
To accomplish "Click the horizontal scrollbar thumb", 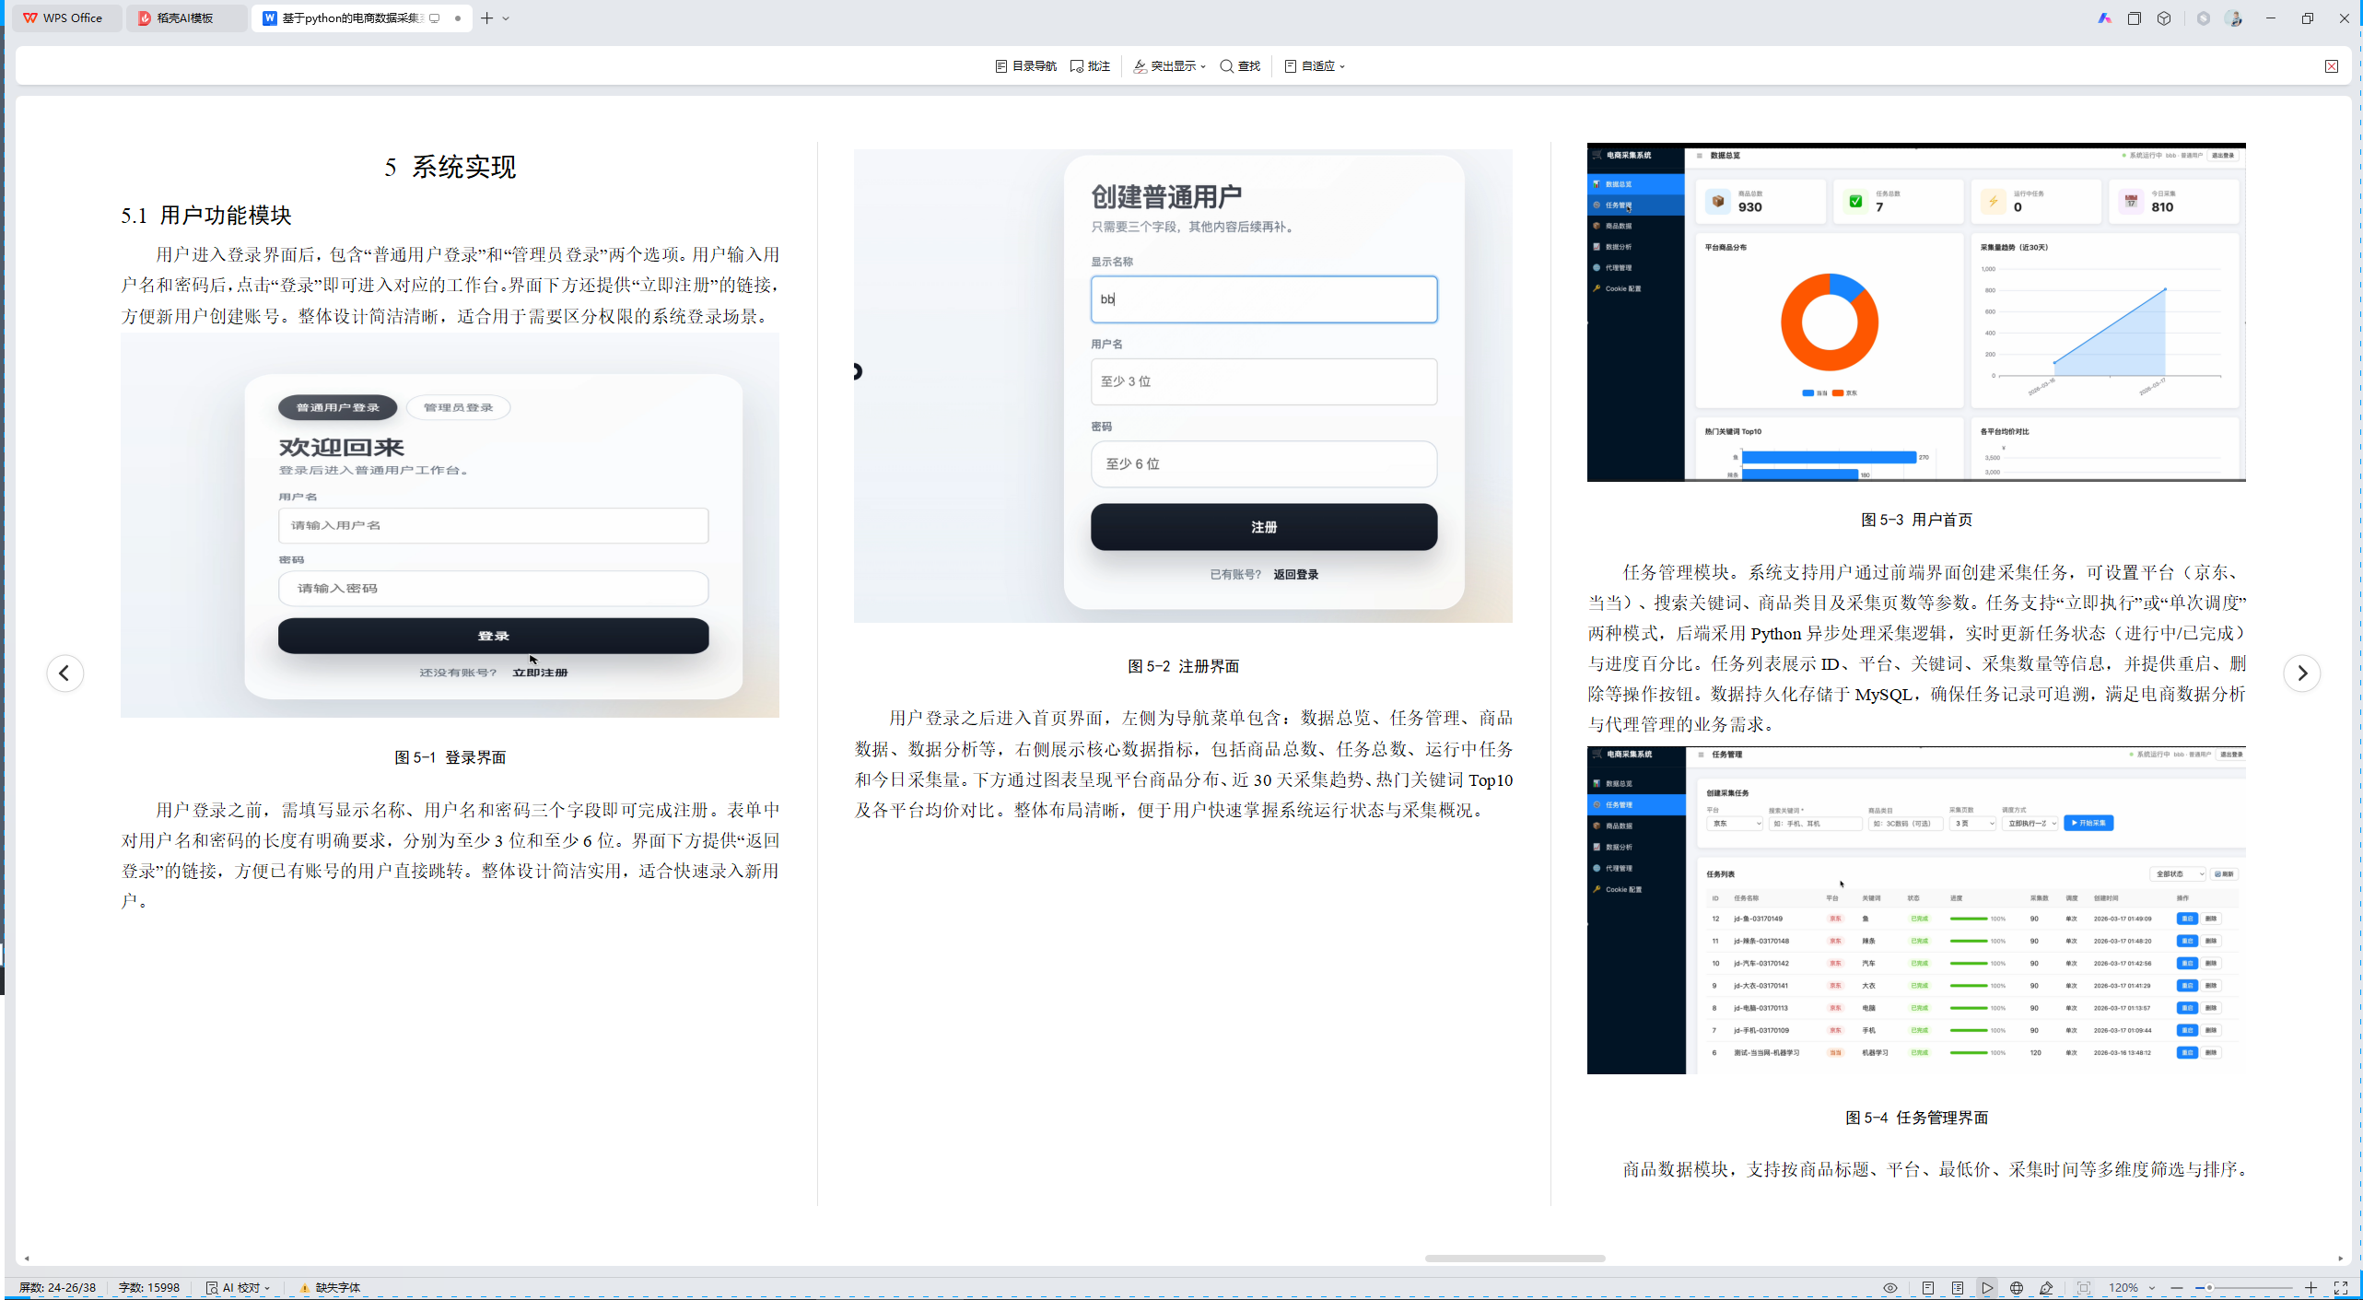I will 1515,1258.
